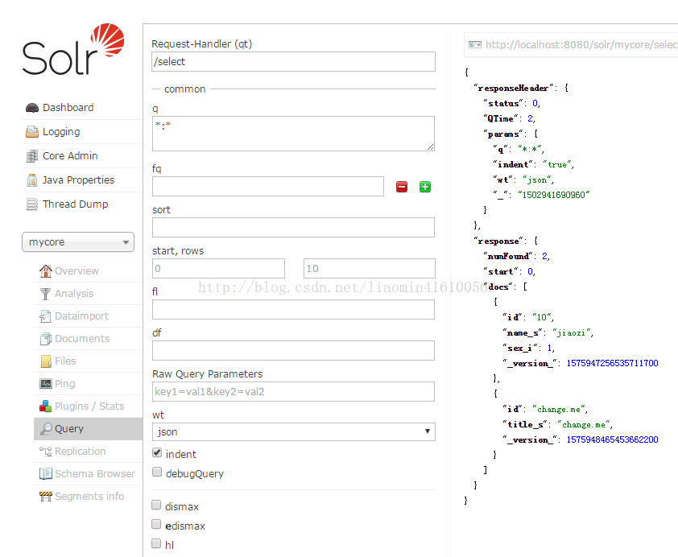Image resolution: width=678 pixels, height=557 pixels.
Task: Focus the start field showing 0
Action: [x=218, y=268]
